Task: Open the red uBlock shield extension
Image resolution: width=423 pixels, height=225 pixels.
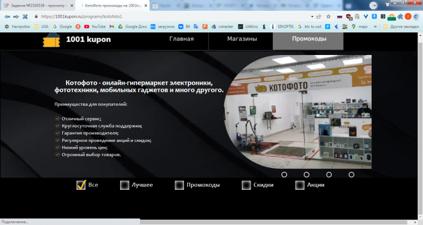Action: [x=349, y=17]
